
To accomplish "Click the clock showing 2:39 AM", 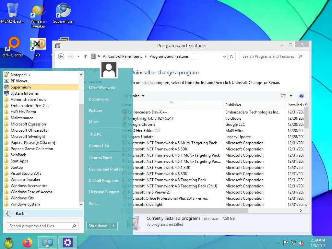I will (318, 240).
